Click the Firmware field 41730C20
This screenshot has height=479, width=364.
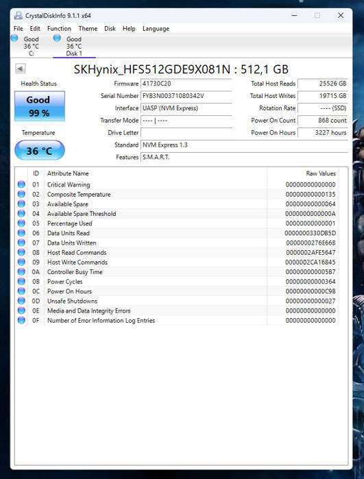point(186,84)
